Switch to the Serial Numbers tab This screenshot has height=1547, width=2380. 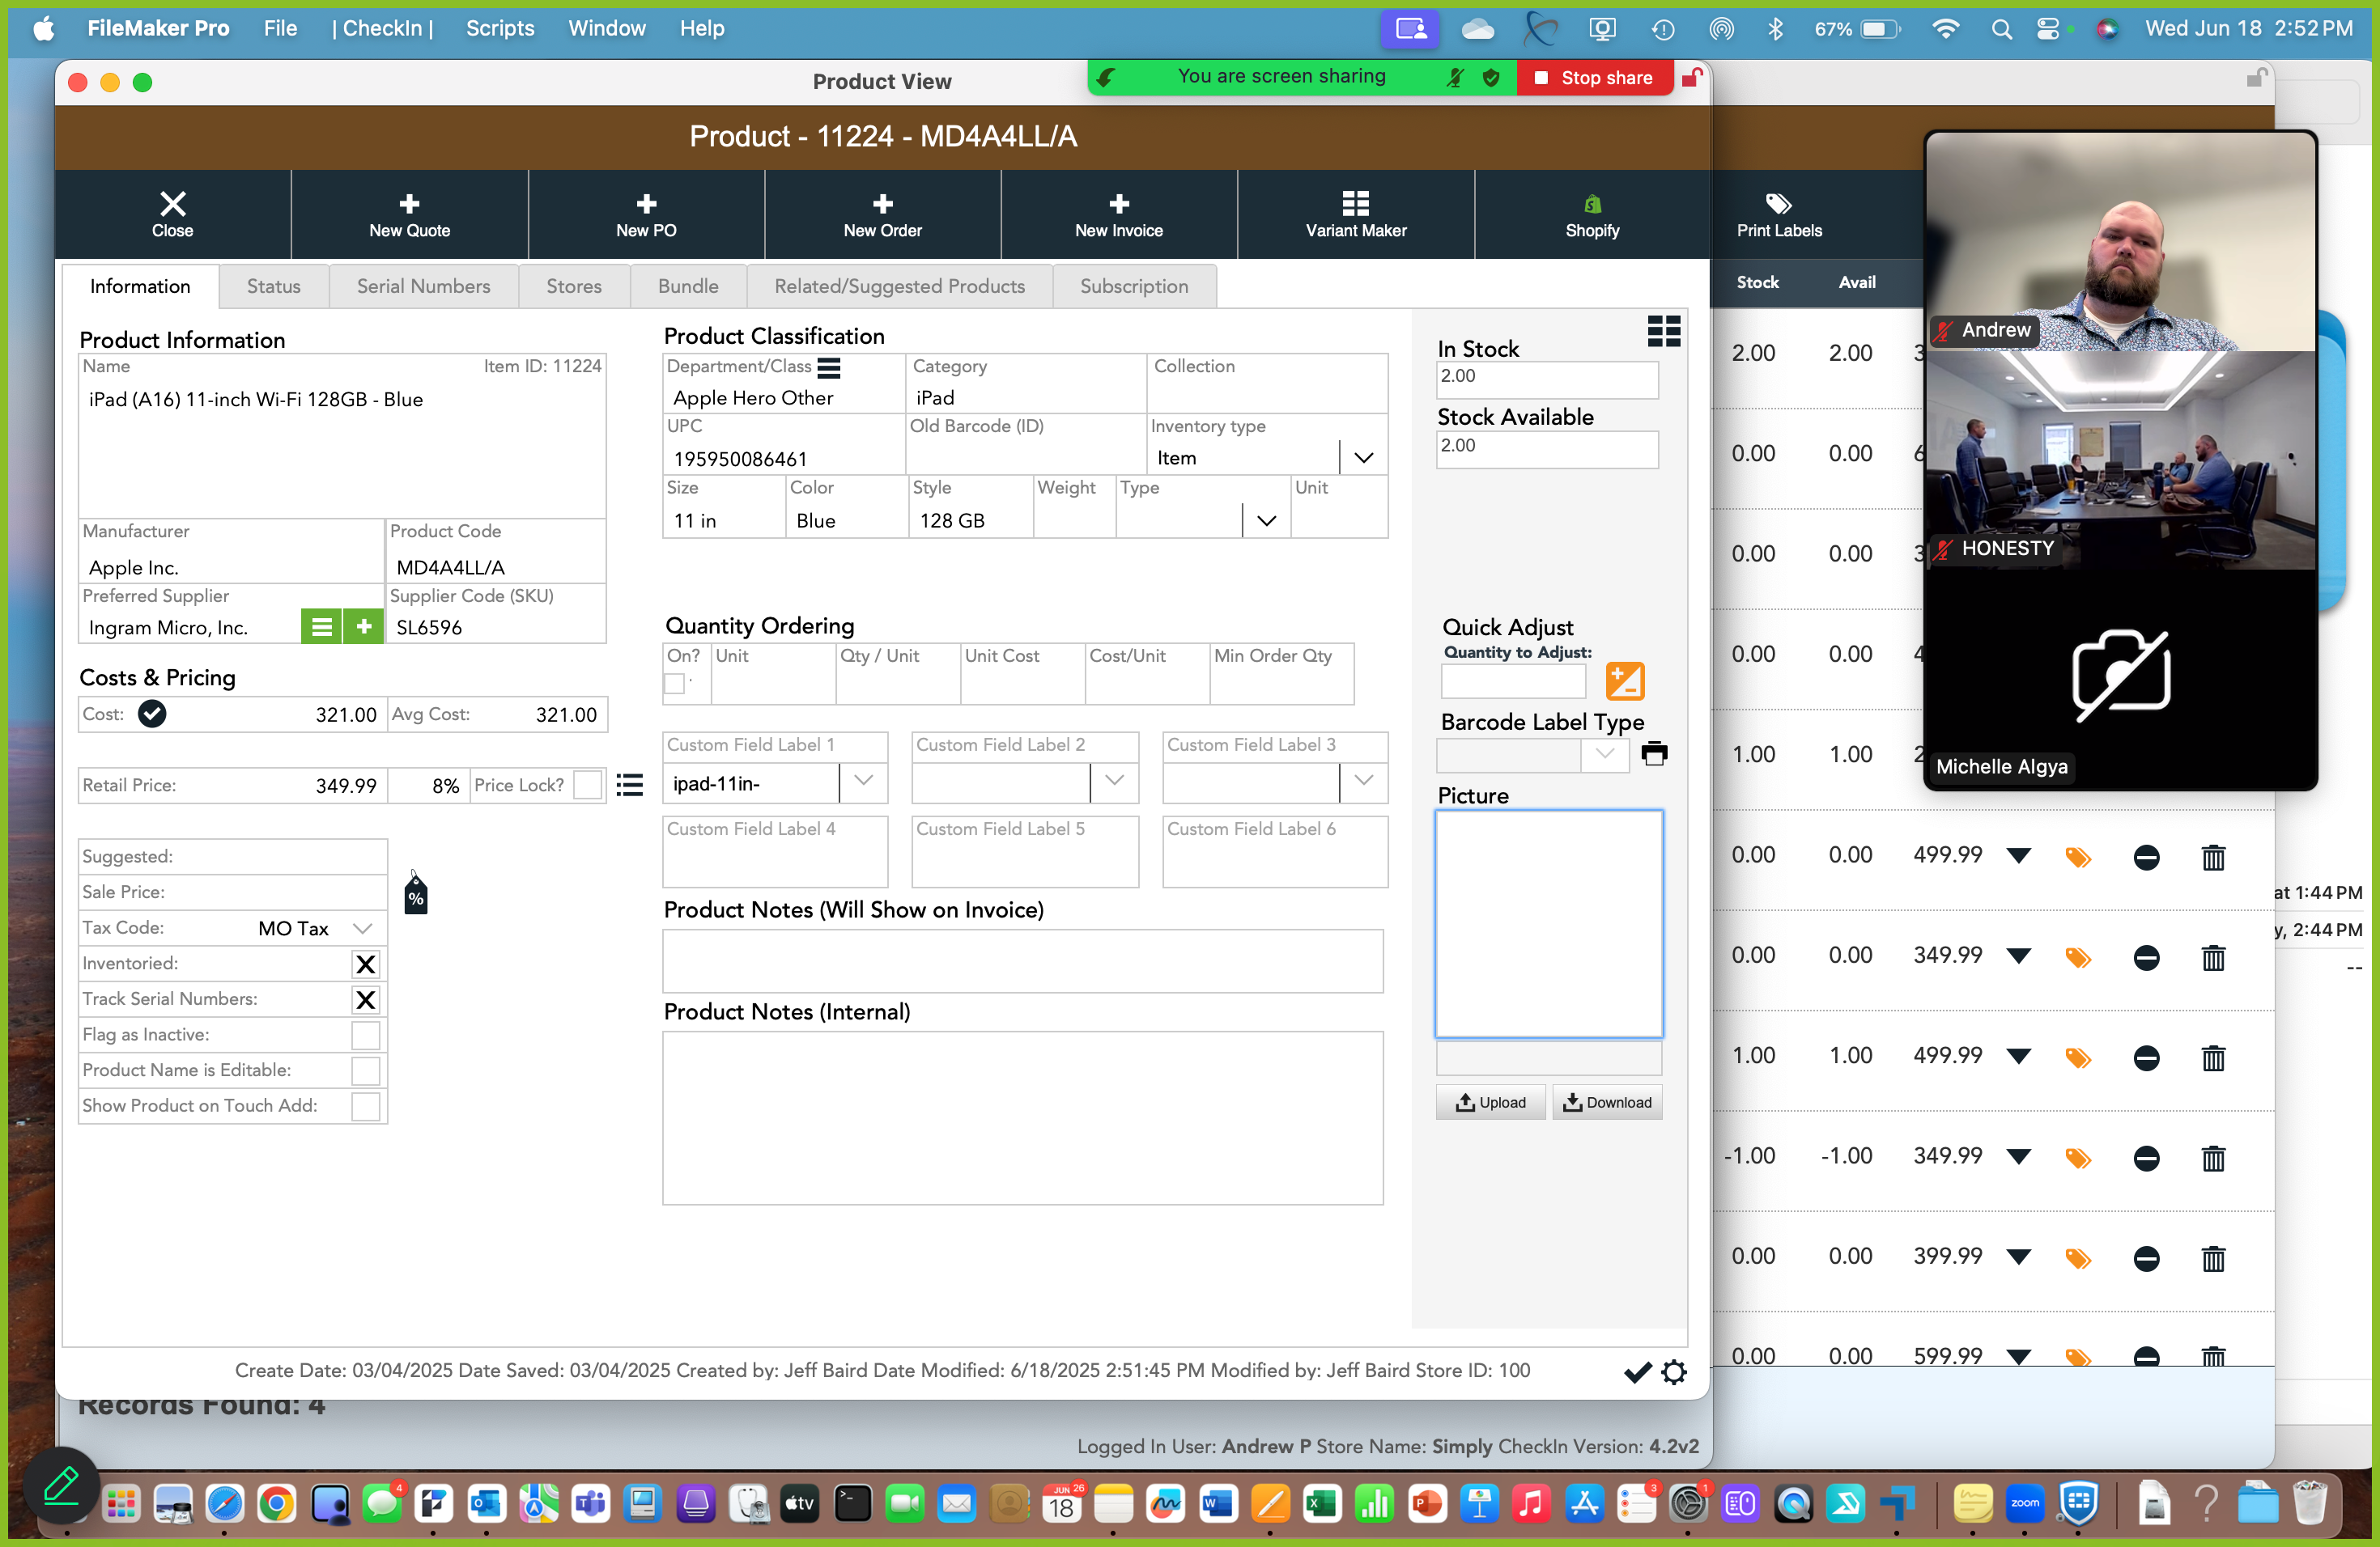pyautogui.click(x=423, y=286)
